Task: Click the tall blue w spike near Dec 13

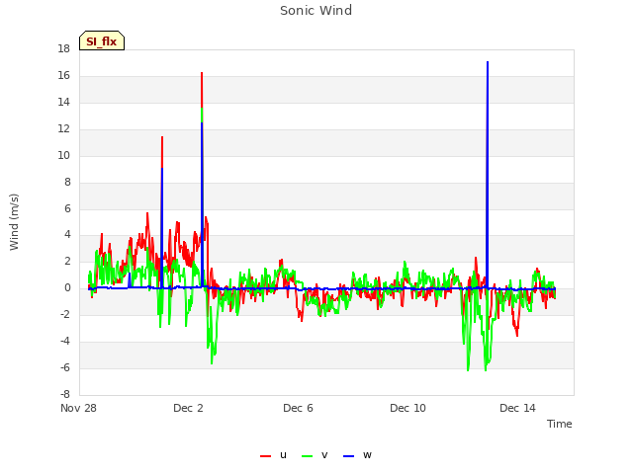Action: [488, 174]
